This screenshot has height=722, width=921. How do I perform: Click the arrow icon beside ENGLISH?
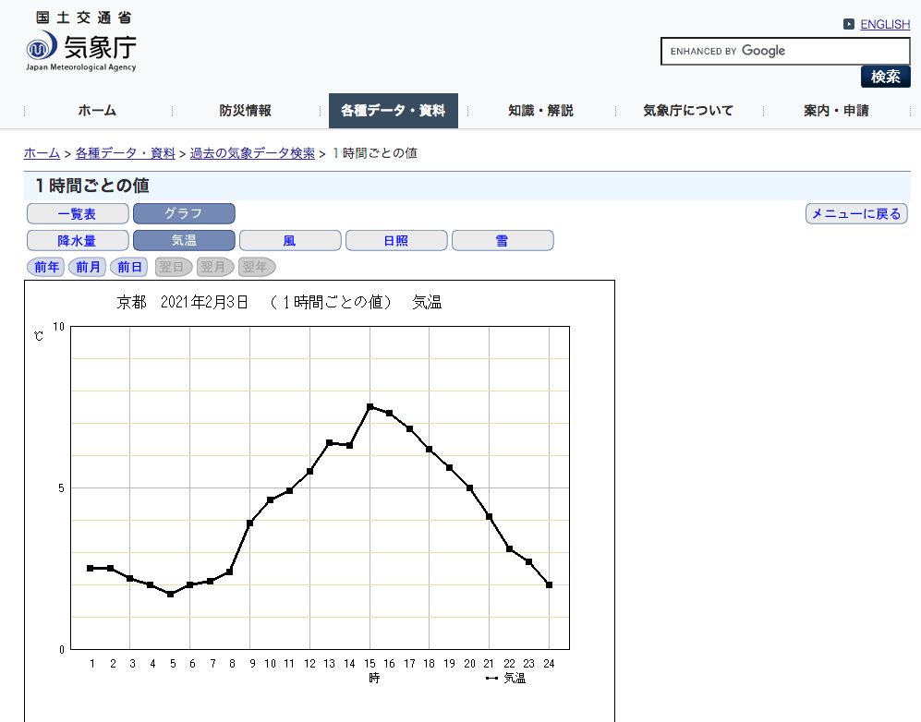click(849, 25)
